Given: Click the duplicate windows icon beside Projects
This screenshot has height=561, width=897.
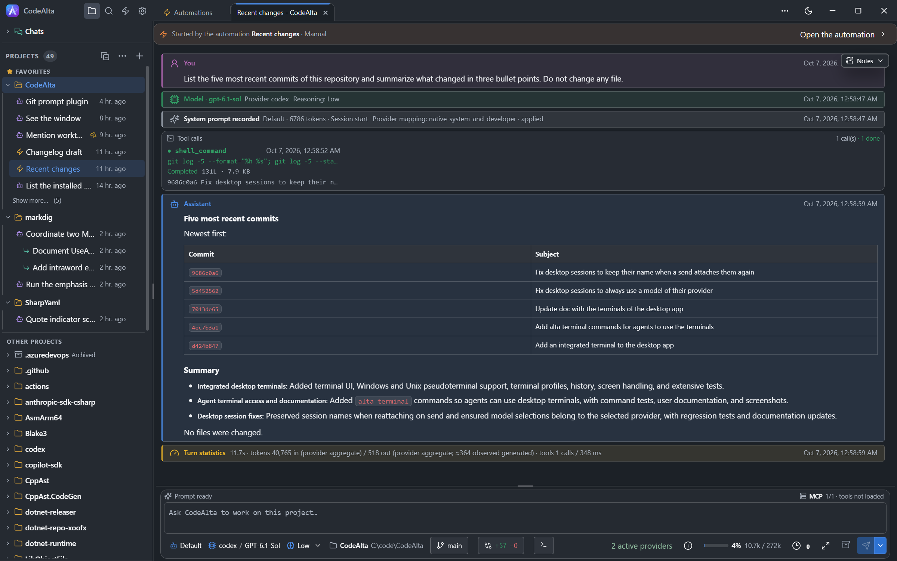Looking at the screenshot, I should pos(105,56).
